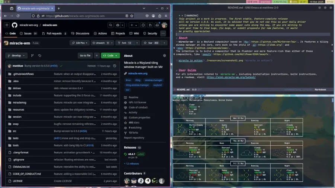Open develop branch dropdown

(16, 56)
